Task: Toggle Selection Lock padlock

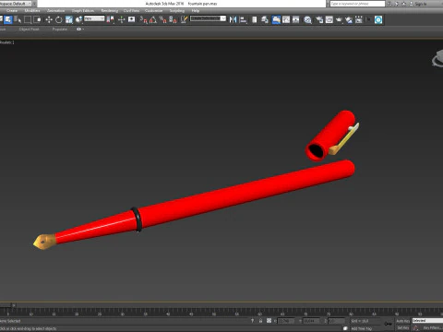Action: pyautogui.click(x=260, y=321)
